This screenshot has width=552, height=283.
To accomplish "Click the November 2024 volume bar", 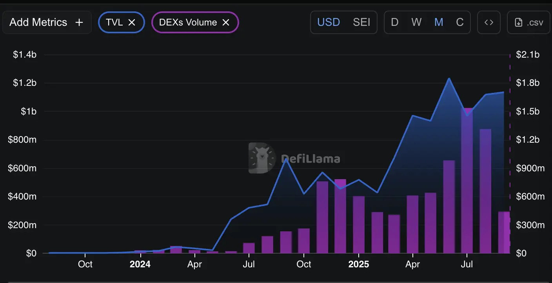I will click(322, 218).
